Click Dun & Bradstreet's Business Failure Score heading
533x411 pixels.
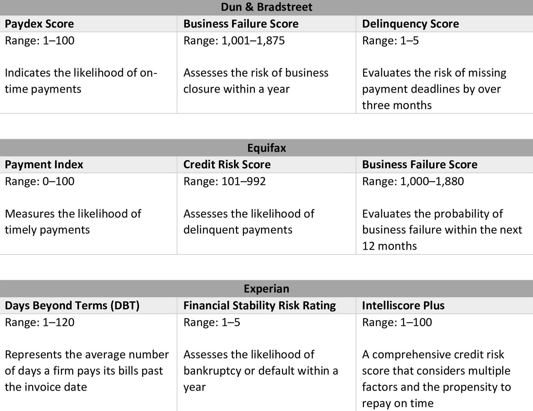click(241, 24)
